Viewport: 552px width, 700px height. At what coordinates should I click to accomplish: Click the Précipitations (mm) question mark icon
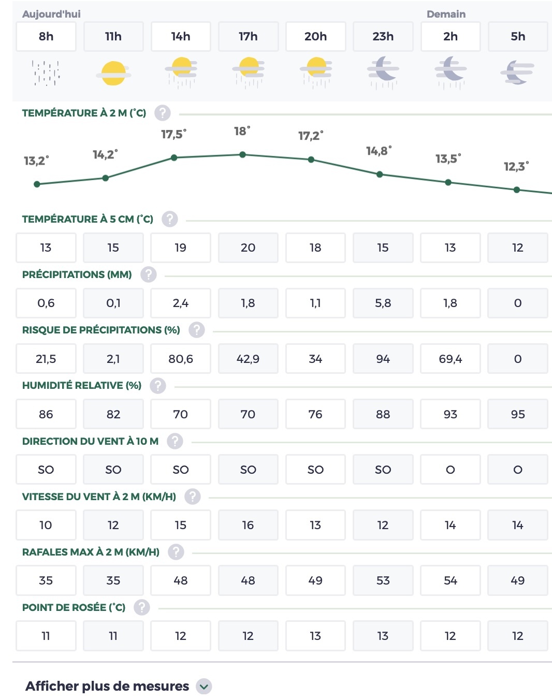pos(149,274)
